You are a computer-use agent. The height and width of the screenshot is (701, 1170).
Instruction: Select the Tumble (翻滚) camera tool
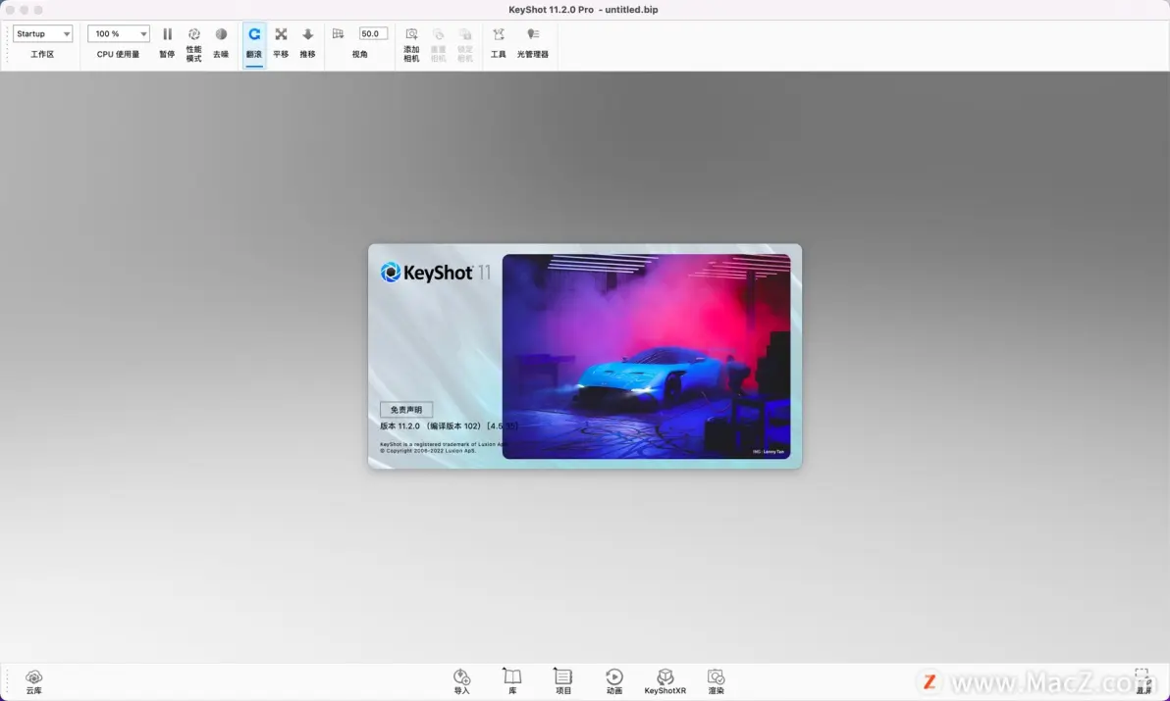(254, 34)
